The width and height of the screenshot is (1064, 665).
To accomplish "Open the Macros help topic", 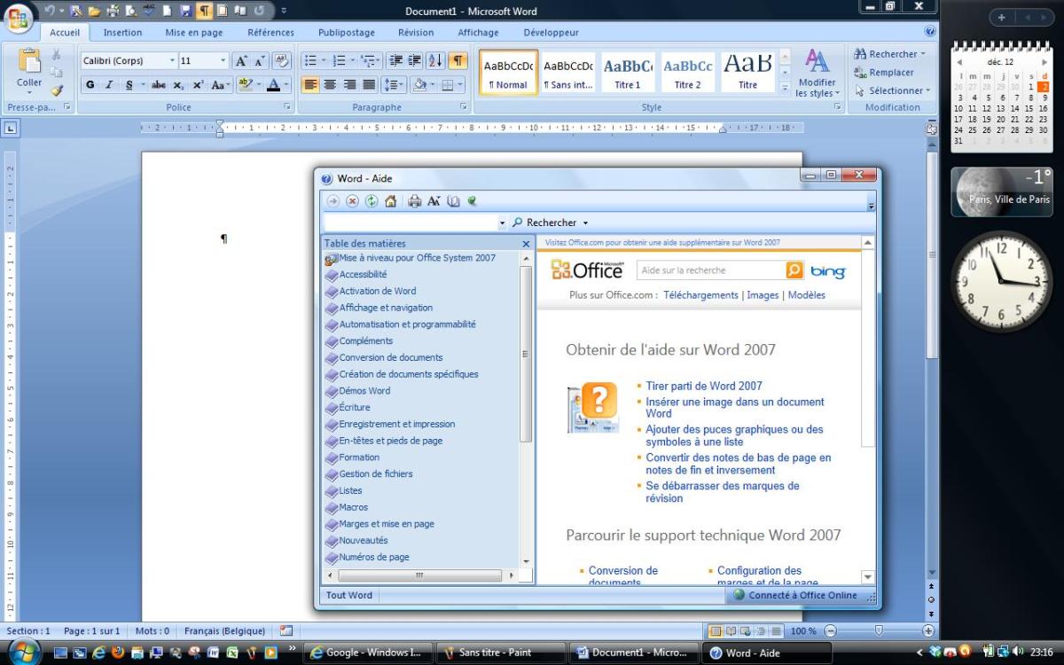I will [x=354, y=507].
